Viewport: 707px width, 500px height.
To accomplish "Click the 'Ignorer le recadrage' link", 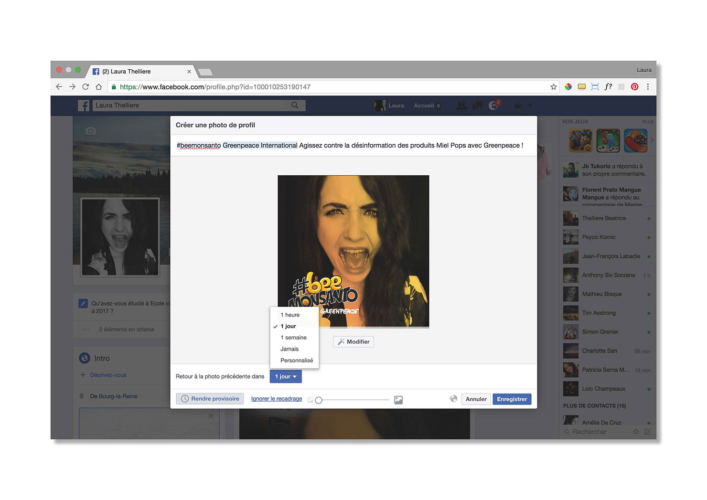I will tap(277, 399).
